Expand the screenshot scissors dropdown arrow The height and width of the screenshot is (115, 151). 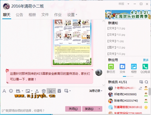(54, 91)
